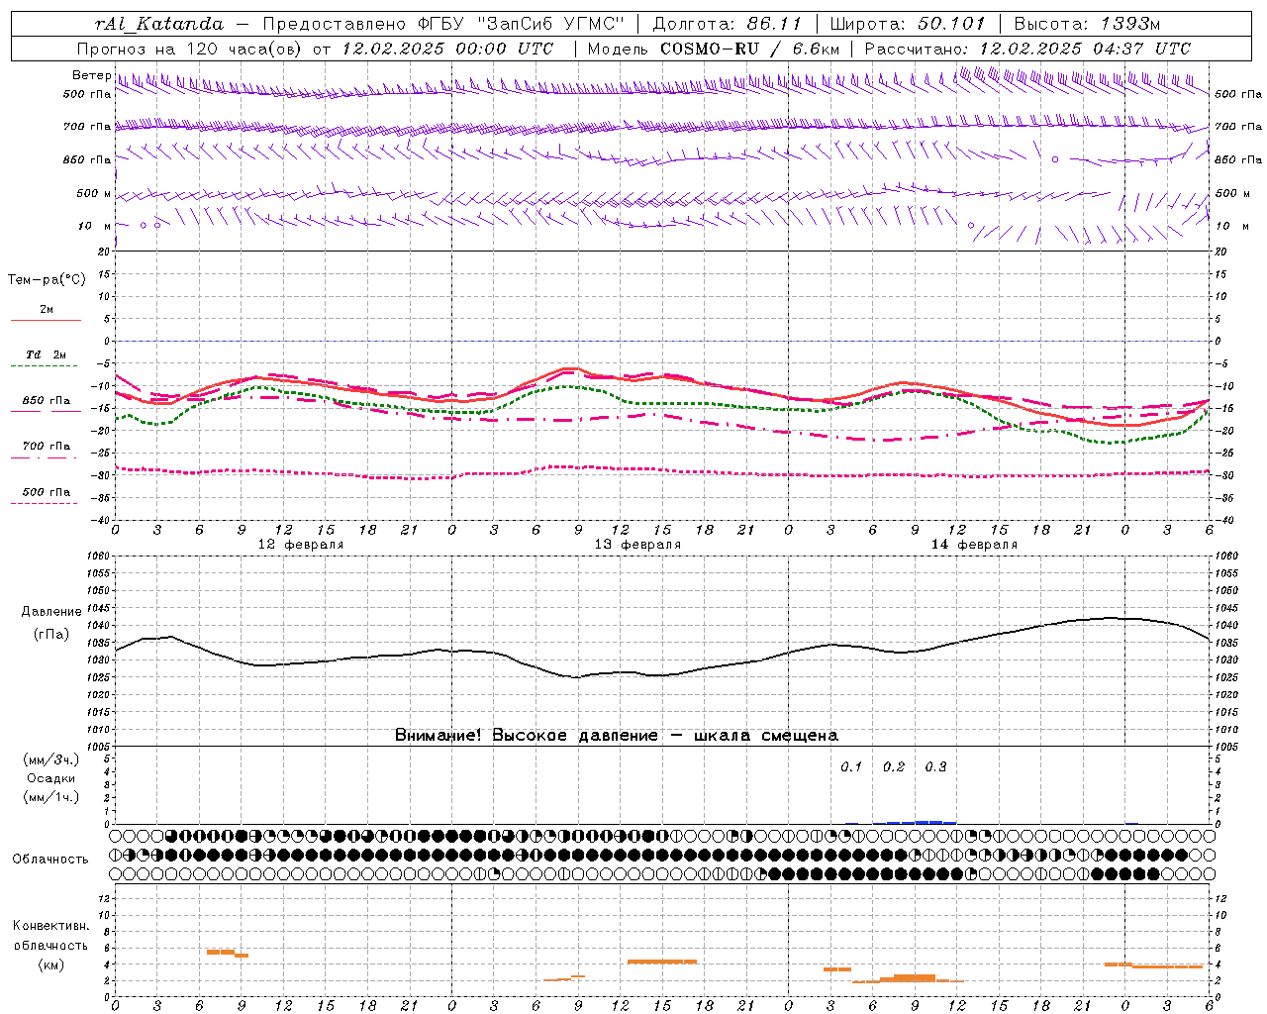1267x1014 pixels.
Task: Click the Тем-ра(°C) label
Action: click(47, 280)
